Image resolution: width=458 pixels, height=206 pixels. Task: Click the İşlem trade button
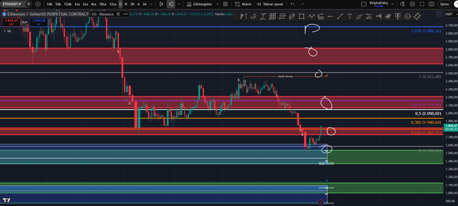click(445, 4)
